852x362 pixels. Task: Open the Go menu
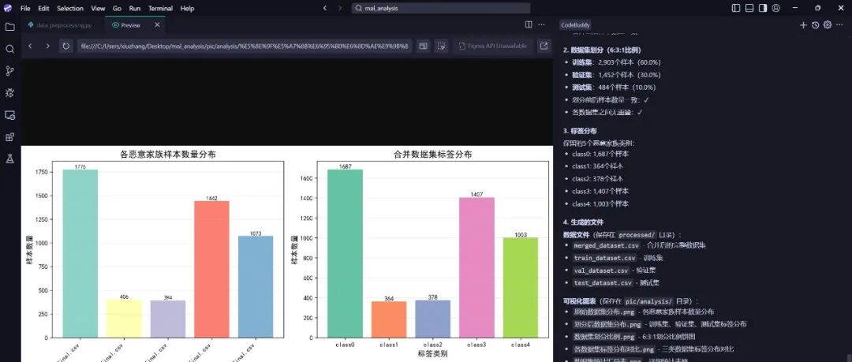click(x=118, y=8)
